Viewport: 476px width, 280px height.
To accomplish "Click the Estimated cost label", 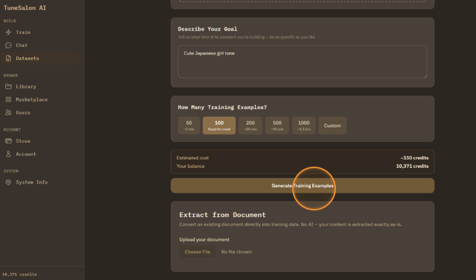I will coord(193,158).
